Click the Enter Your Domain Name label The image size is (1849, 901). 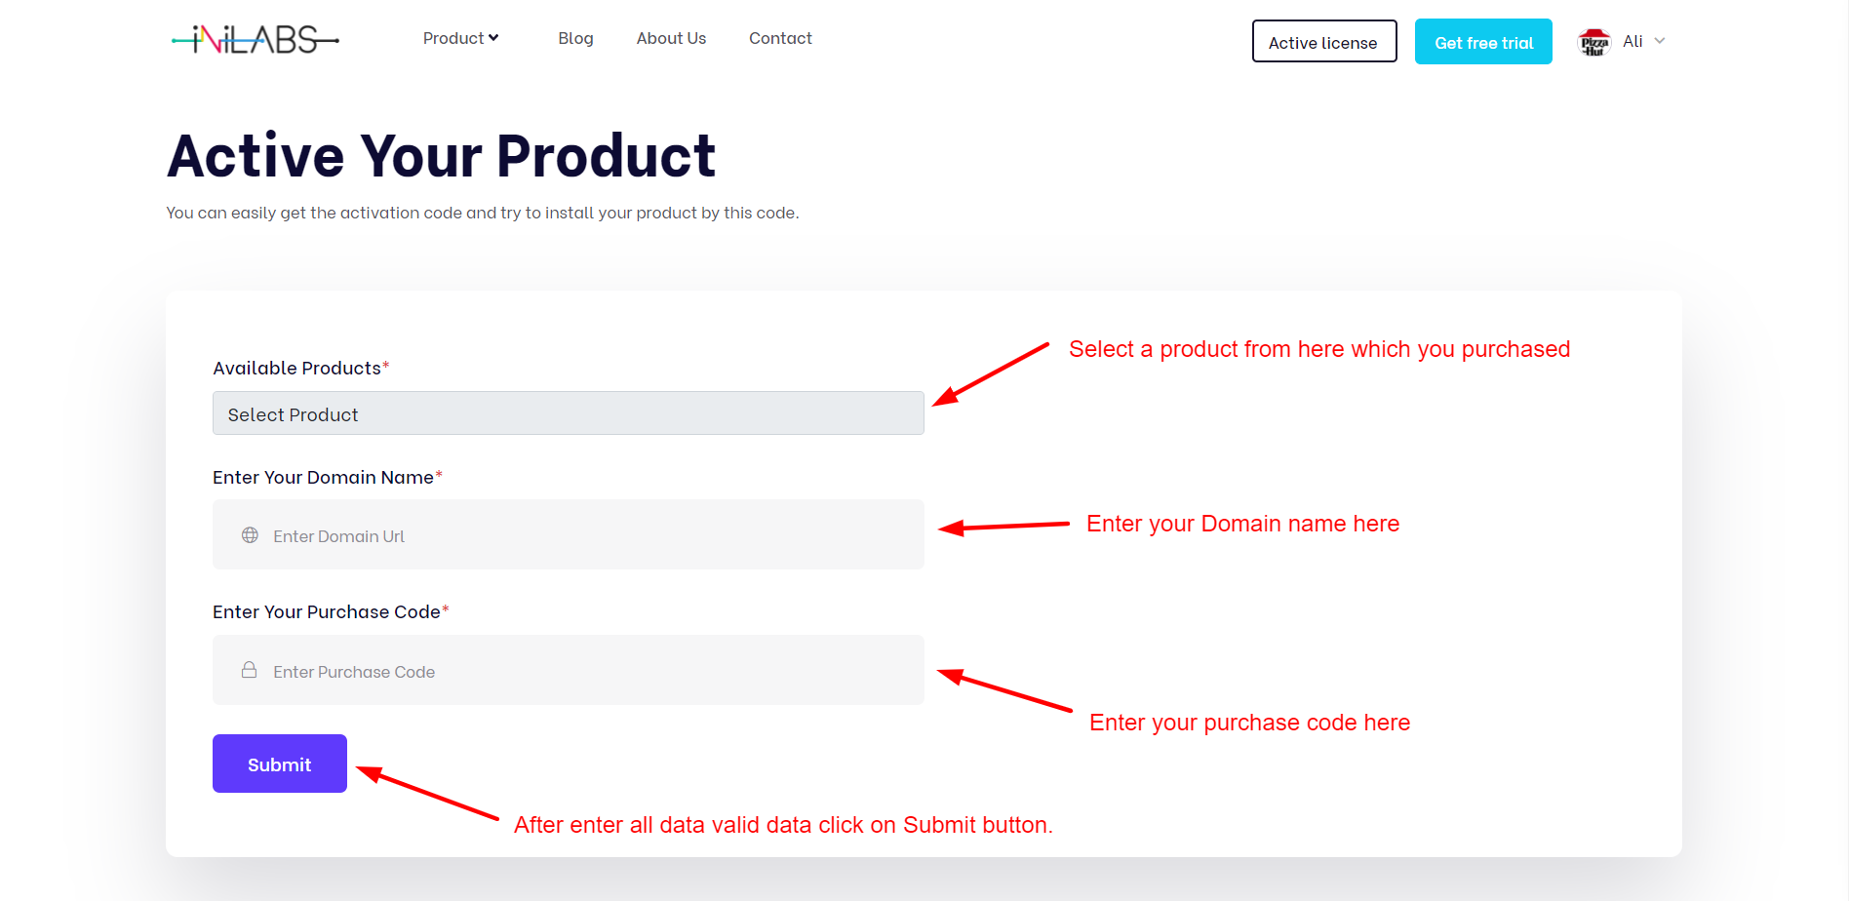(x=323, y=477)
